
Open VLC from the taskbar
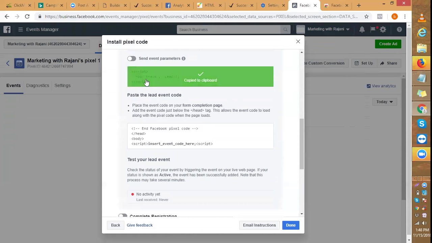422,18
